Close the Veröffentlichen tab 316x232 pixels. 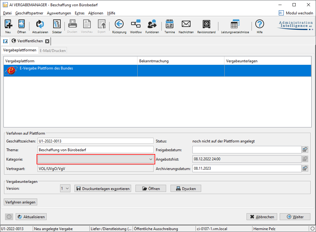[47, 41]
